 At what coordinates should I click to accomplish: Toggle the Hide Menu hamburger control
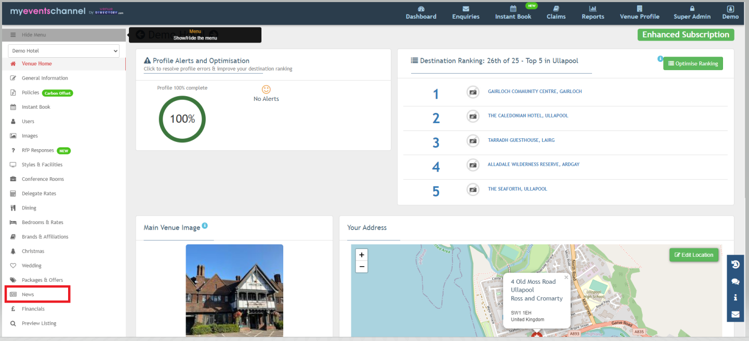(x=13, y=35)
